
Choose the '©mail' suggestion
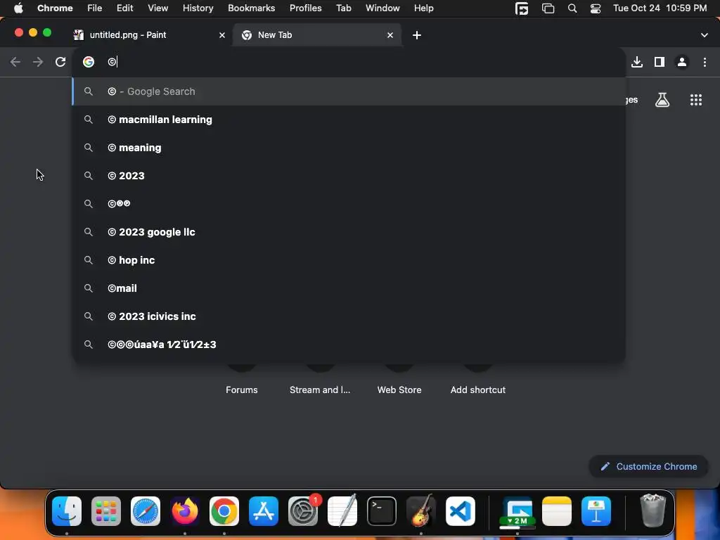pyautogui.click(x=349, y=288)
